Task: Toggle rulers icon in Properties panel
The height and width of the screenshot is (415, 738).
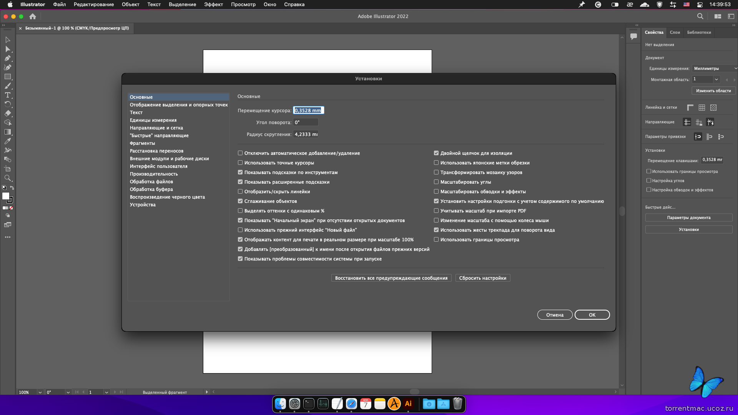Action: click(x=690, y=108)
